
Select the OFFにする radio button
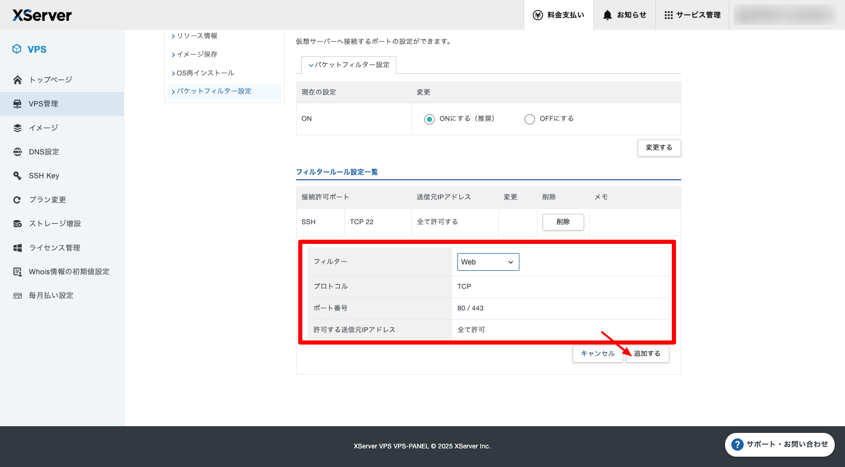[529, 119]
